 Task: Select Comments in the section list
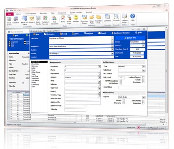pos(35,84)
